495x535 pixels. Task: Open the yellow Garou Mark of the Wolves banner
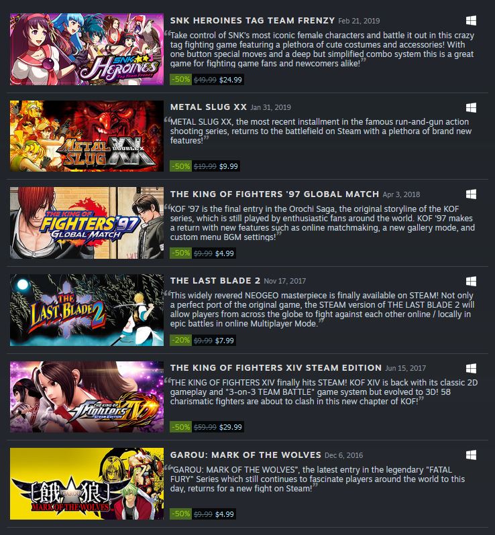click(87, 483)
